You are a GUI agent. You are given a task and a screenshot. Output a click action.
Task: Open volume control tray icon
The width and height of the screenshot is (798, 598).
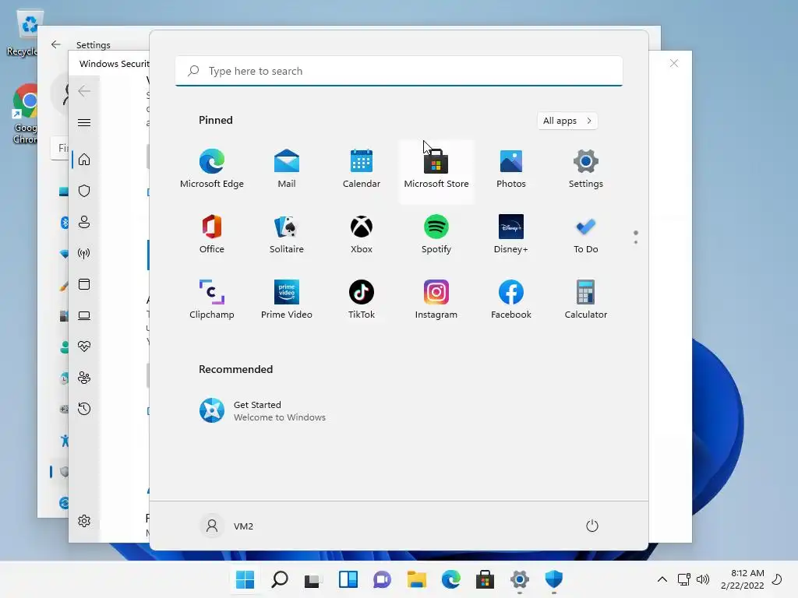(x=703, y=579)
